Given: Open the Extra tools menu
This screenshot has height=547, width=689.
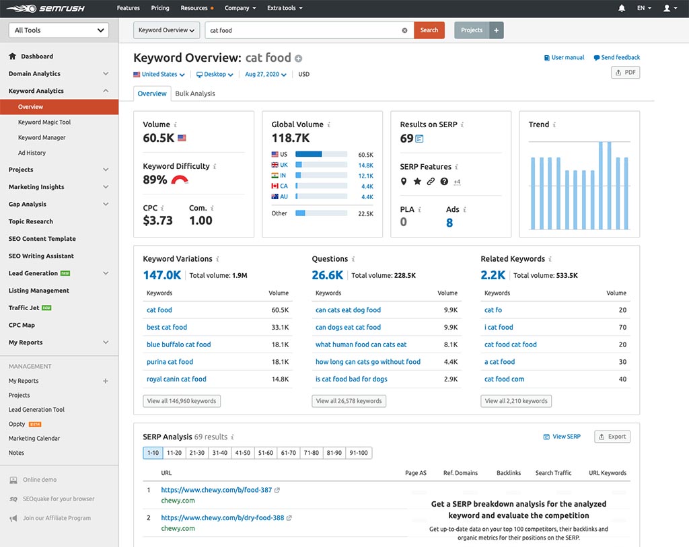Looking at the screenshot, I should [285, 8].
